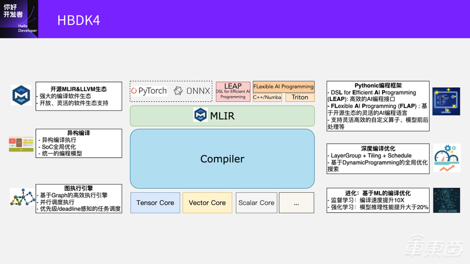Click the graph execution engine network icon

[22, 198]
